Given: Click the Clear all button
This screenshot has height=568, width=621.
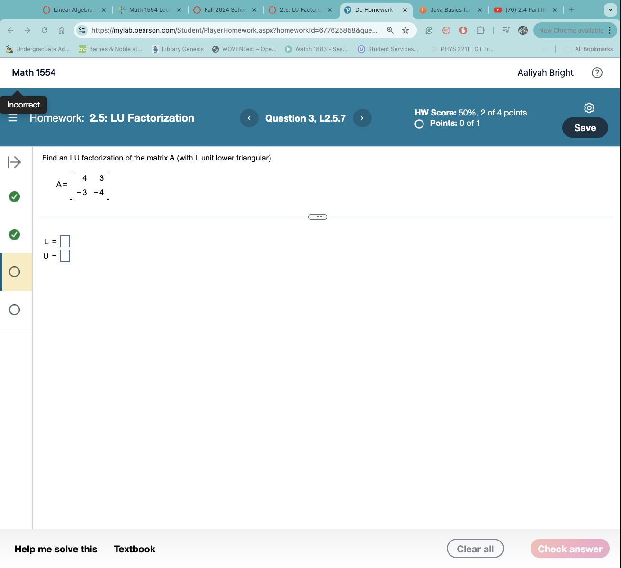Looking at the screenshot, I should coord(475,549).
